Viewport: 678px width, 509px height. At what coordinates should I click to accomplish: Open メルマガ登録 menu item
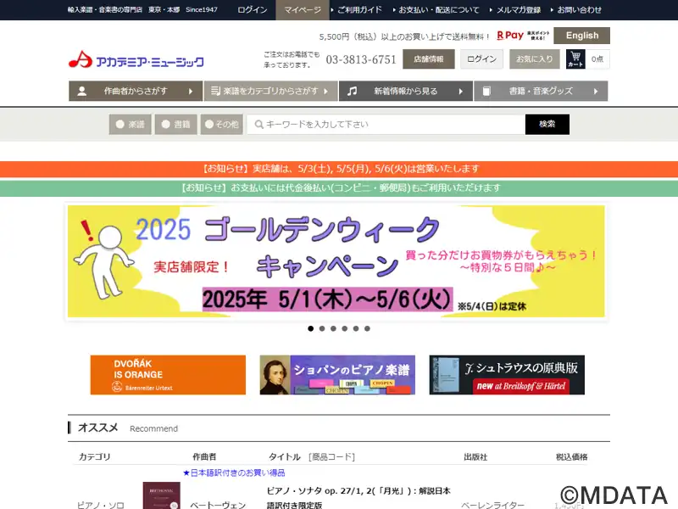(x=518, y=10)
